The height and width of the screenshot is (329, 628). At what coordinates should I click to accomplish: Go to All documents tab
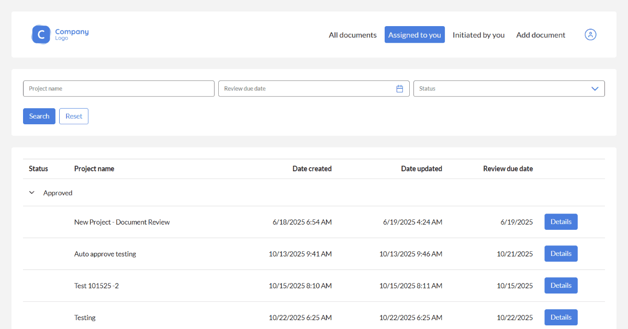[352, 35]
